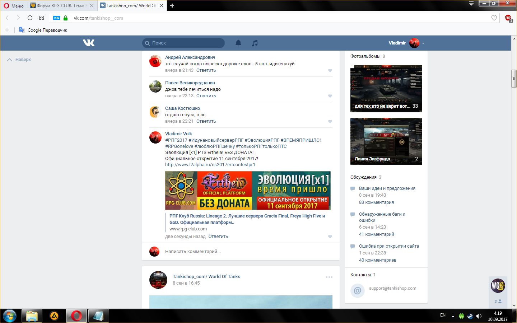Image resolution: width=517 pixels, height=323 pixels.
Task: Expand the Vladimir profile dropdown arrow
Action: point(423,43)
